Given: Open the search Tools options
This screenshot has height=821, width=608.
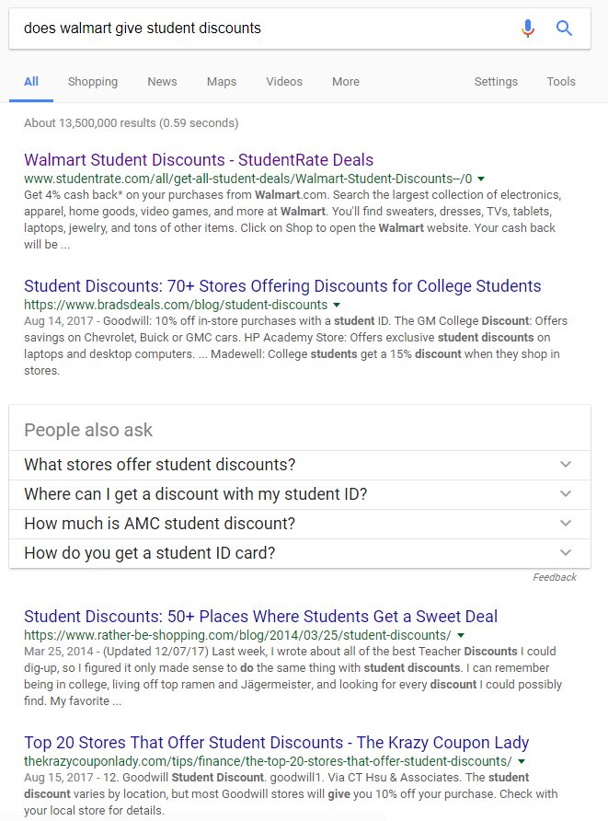Looking at the screenshot, I should (x=561, y=82).
